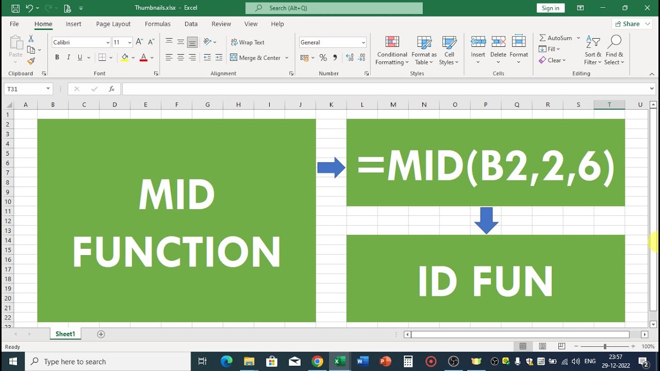This screenshot has width=660, height=371.
Task: Open the General number format dropdown
Action: pos(364,42)
